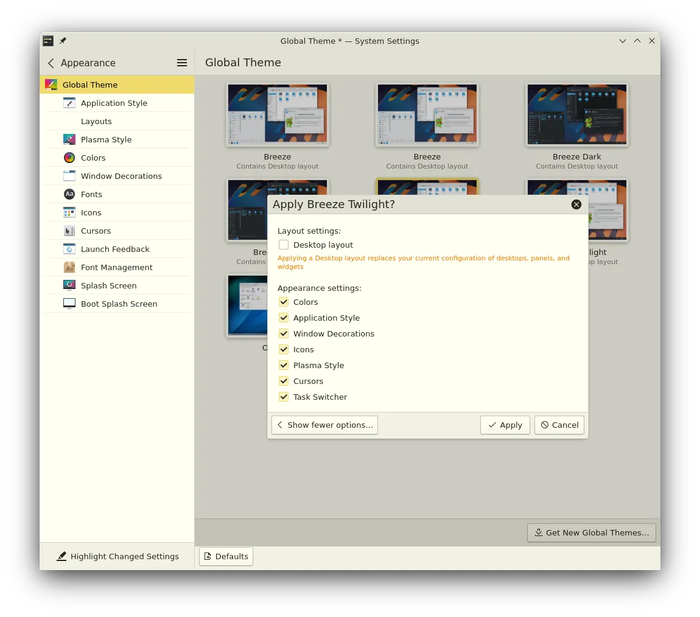Select the Global Theme sidebar entry
700x617 pixels.
(x=90, y=85)
